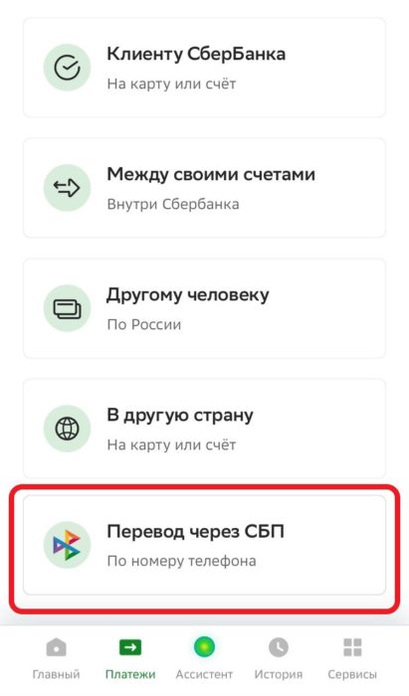
Task: Open Клиенту СберБанка transfer option
Action: 204,68
